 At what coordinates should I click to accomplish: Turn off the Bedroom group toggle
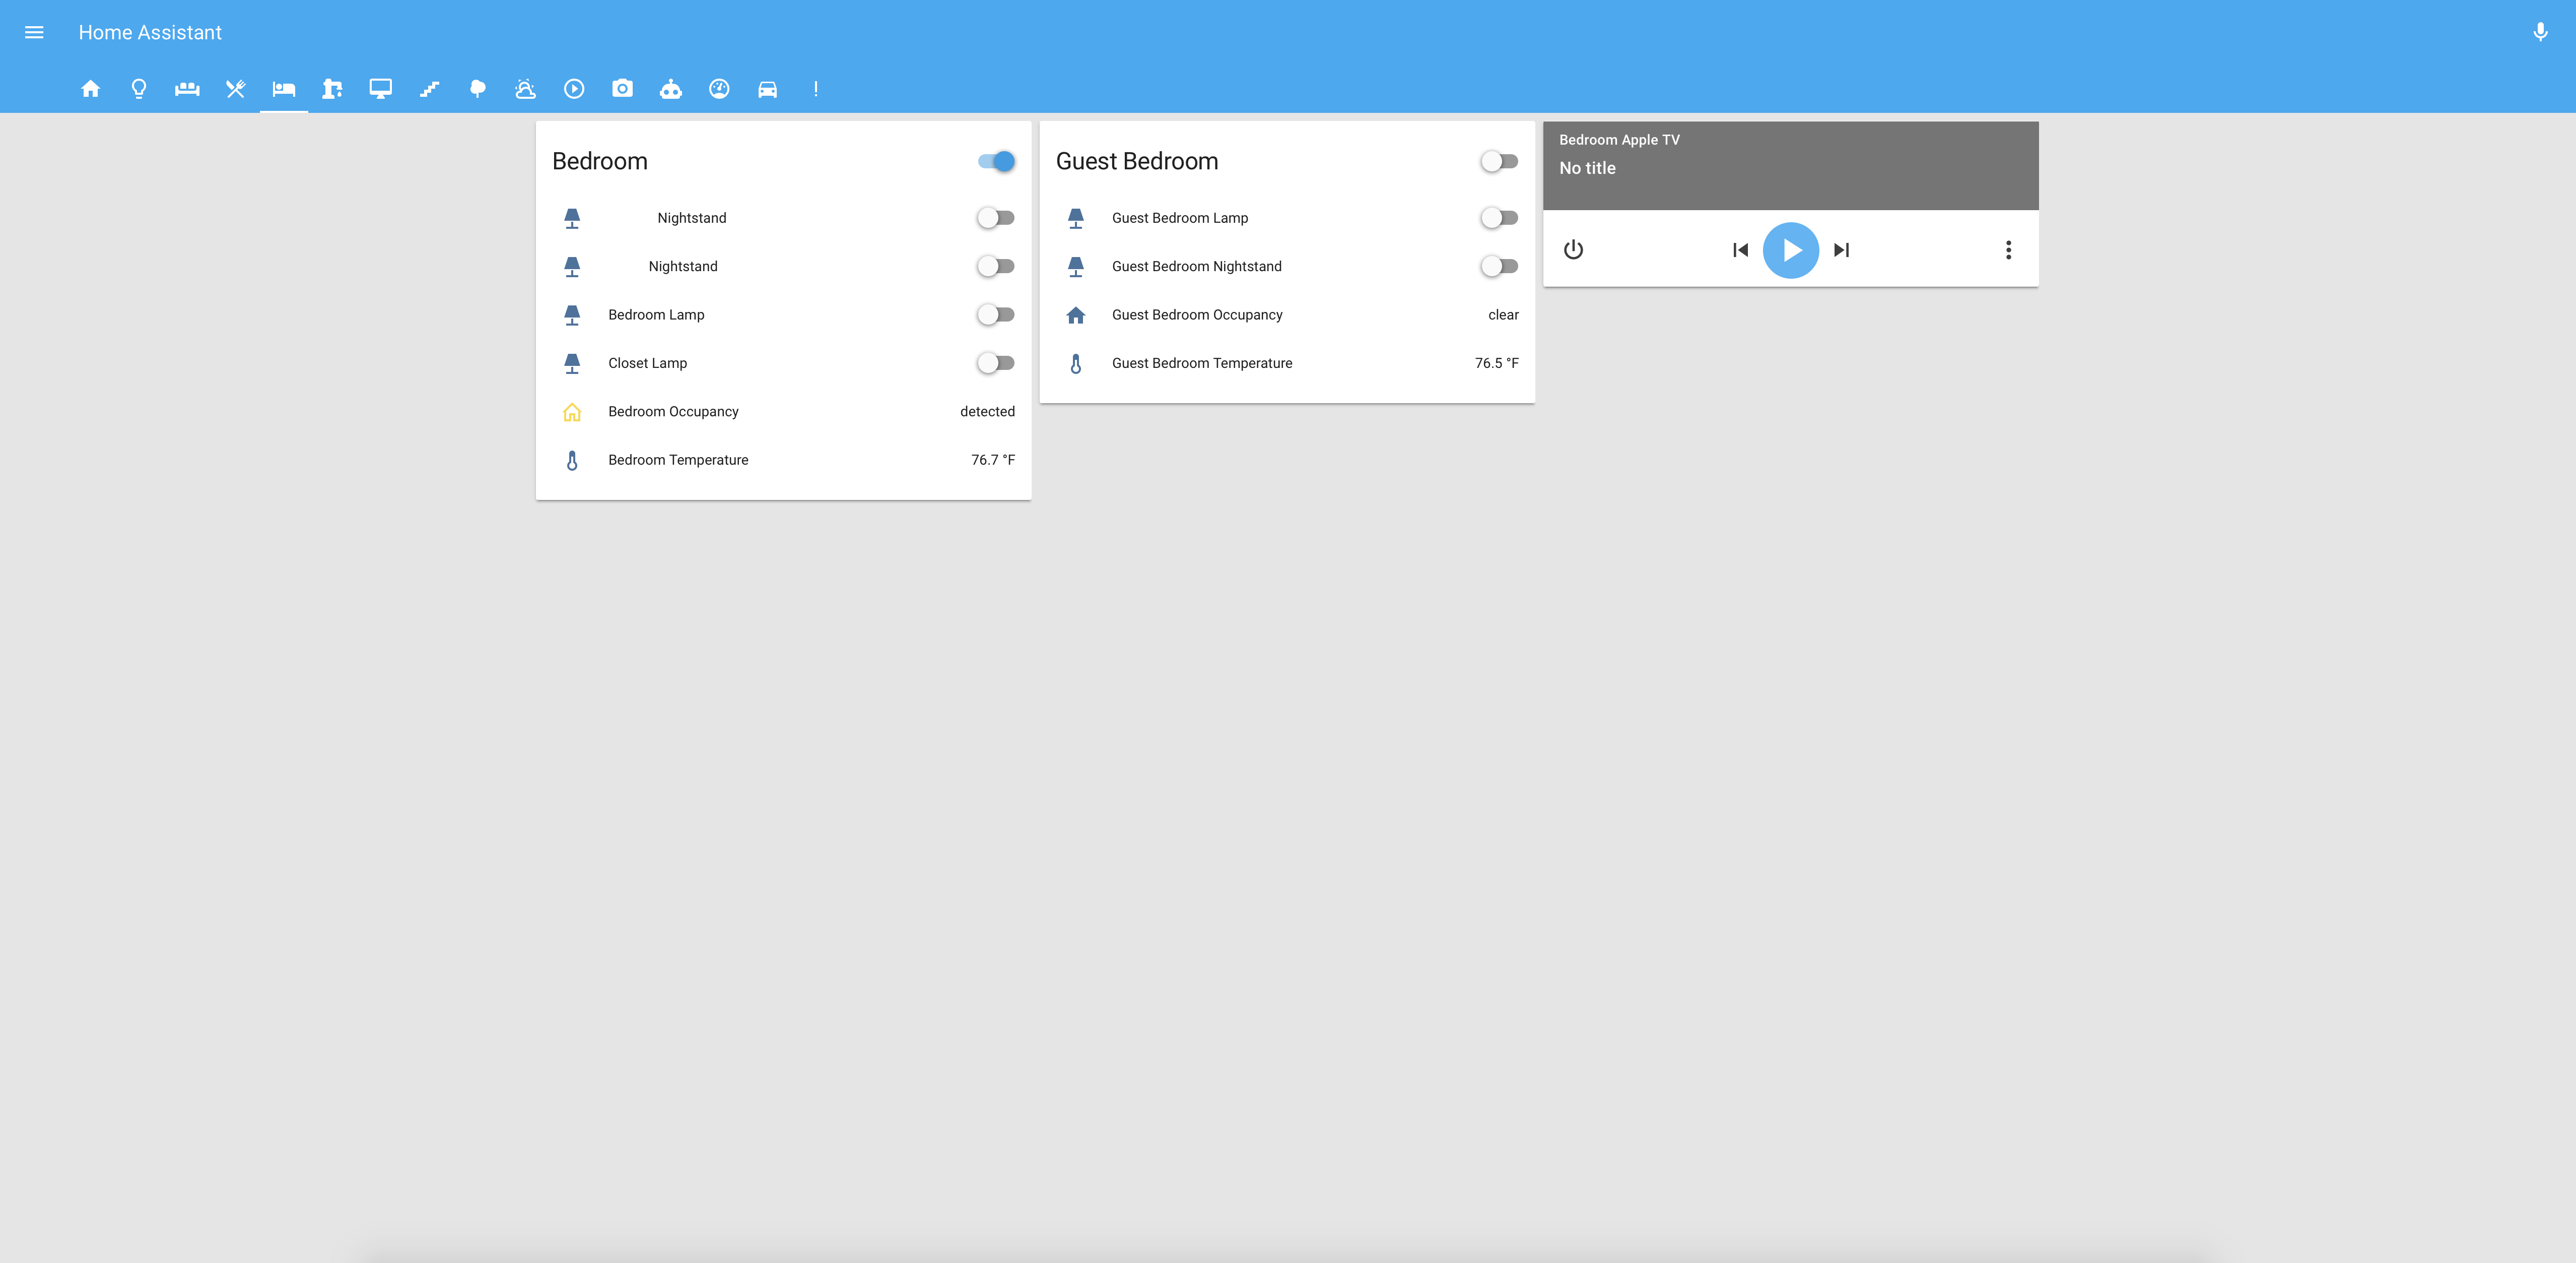[996, 161]
